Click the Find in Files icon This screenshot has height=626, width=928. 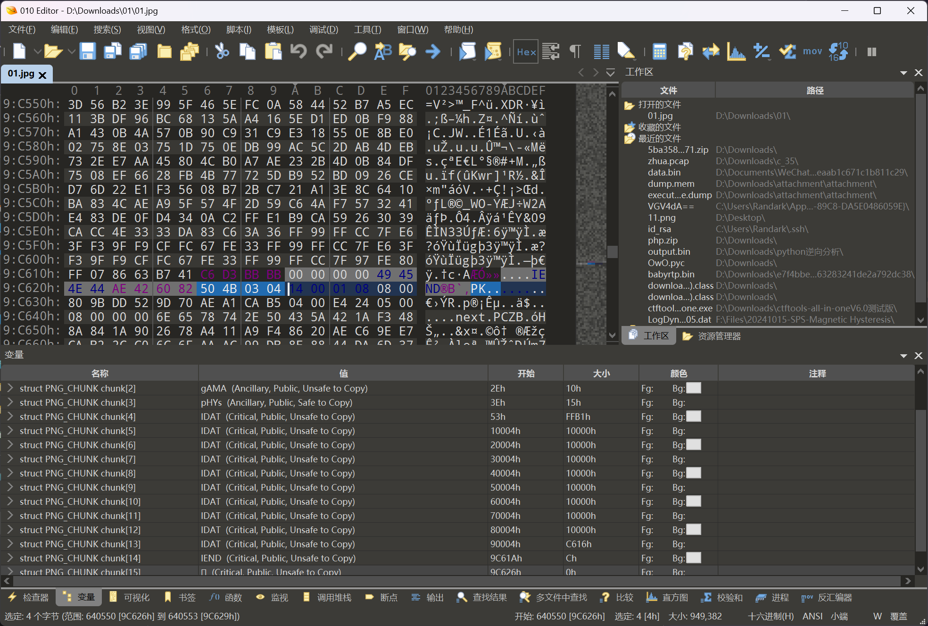pos(407,51)
